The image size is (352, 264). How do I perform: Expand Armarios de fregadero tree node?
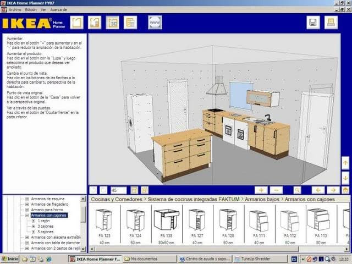pos(27,204)
